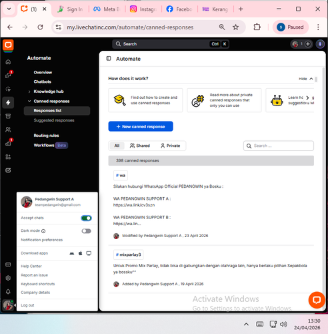Open the Settings gear icon in the sidebar

(8, 278)
